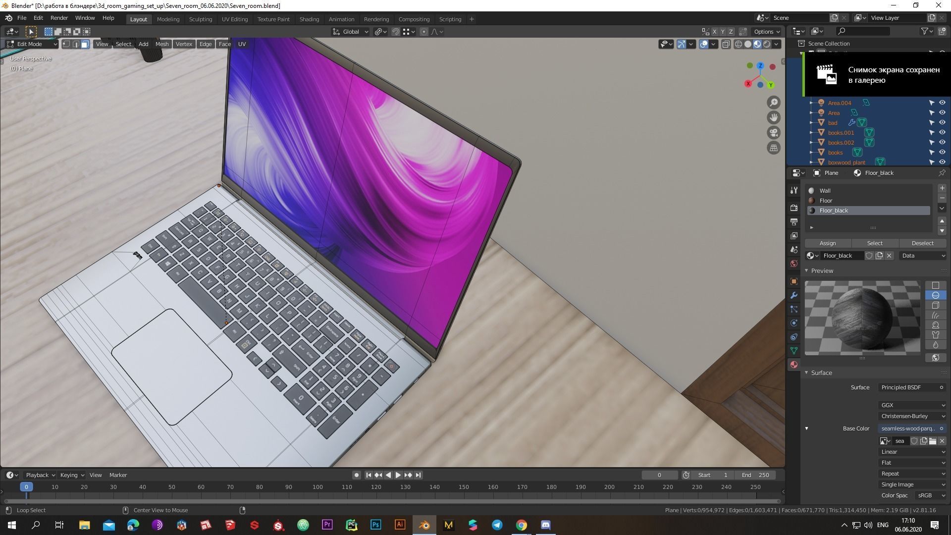Toggle snapping magnet in header

click(x=396, y=32)
